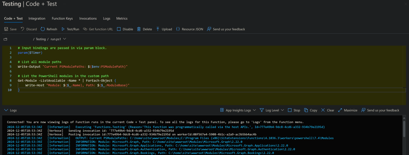Collapse the Logs panel chevron
Image resolution: width=409 pixels, height=155 pixels.
[x=6, y=110]
